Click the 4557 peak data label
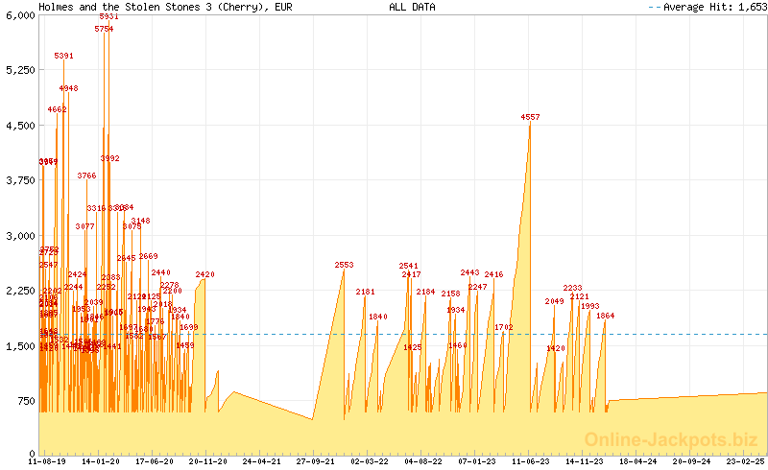This screenshot has width=768, height=470. 530,117
